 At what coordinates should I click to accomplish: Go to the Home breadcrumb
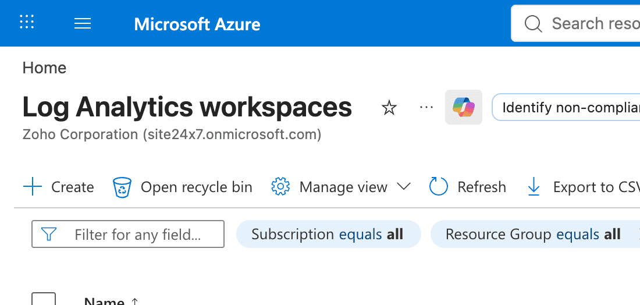(44, 68)
